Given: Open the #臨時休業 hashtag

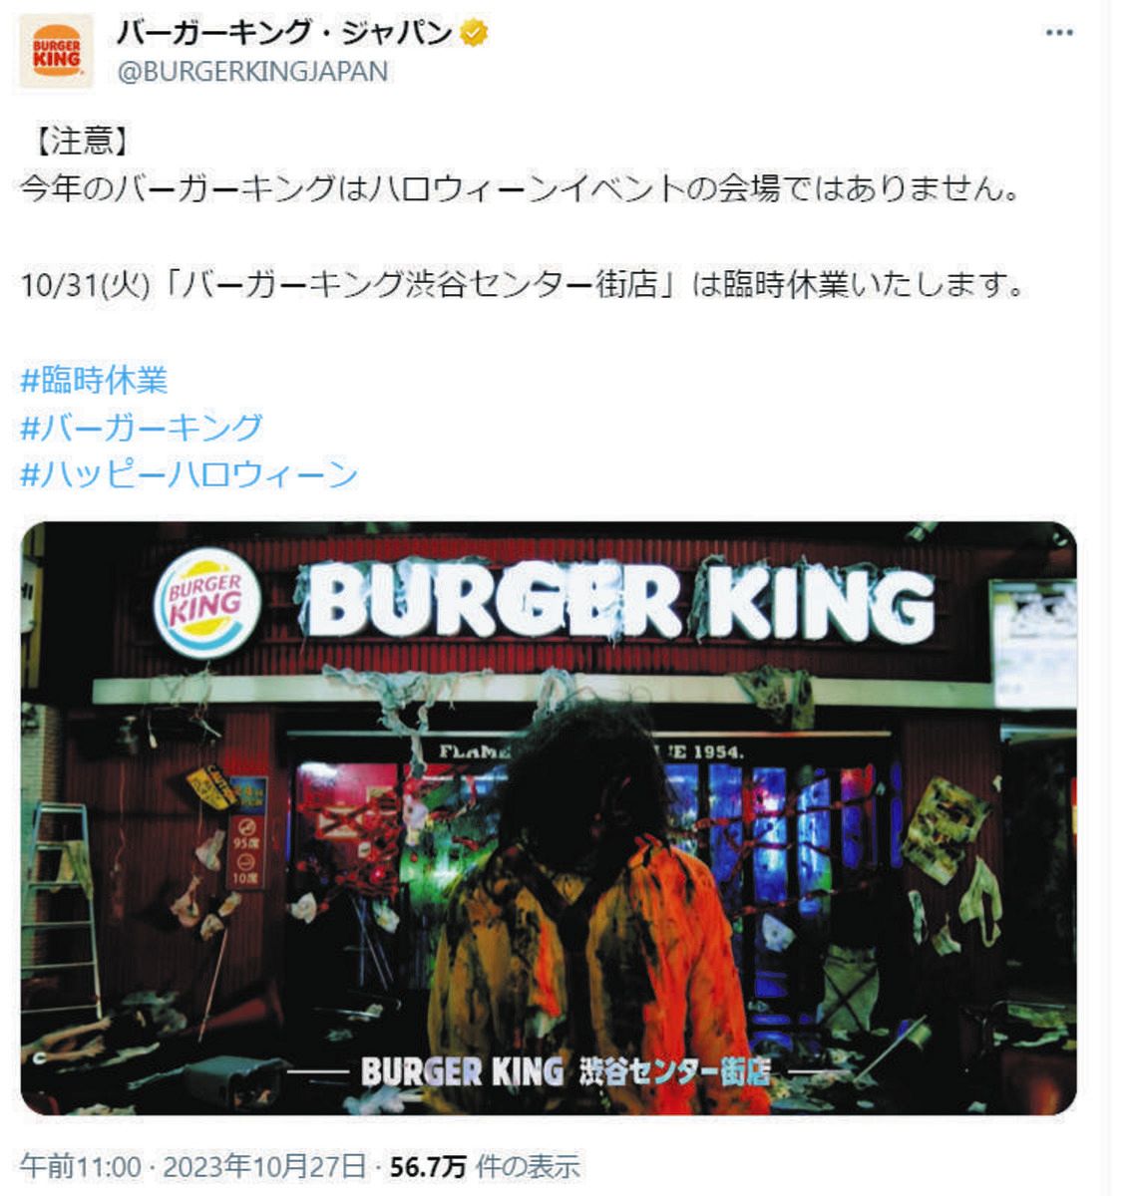Looking at the screenshot, I should (x=94, y=380).
